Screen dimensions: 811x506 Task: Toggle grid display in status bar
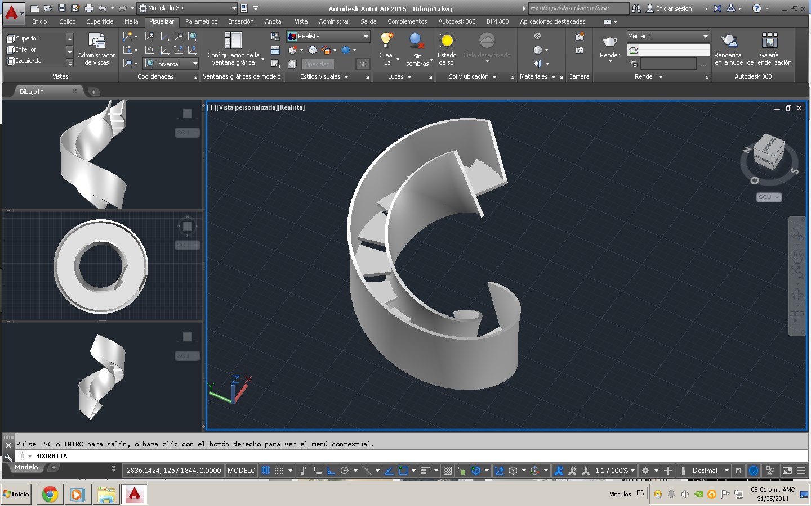pos(266,471)
